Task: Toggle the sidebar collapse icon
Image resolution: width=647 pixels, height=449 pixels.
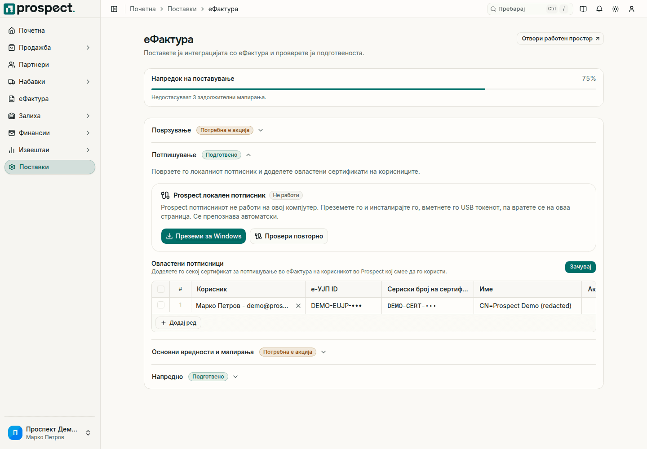Action: (114, 9)
